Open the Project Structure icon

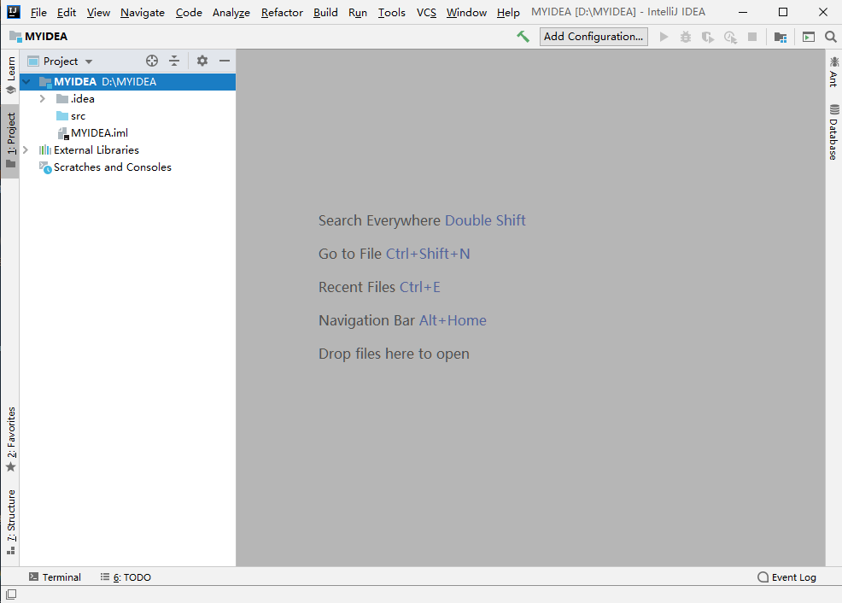(x=781, y=37)
